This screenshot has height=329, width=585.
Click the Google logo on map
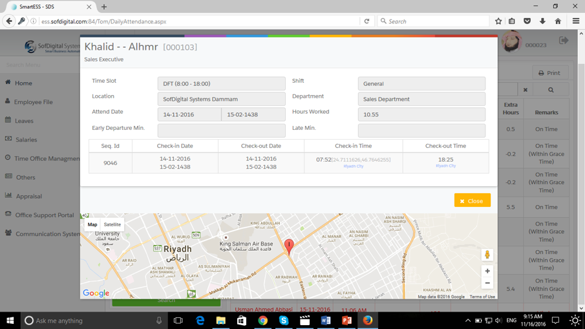coord(96,293)
